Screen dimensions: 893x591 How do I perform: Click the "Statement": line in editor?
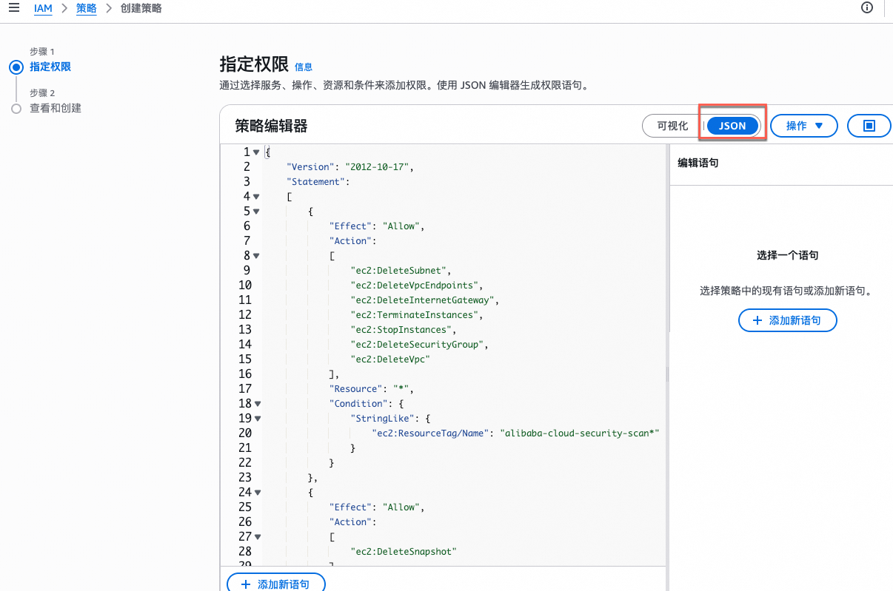tap(318, 181)
